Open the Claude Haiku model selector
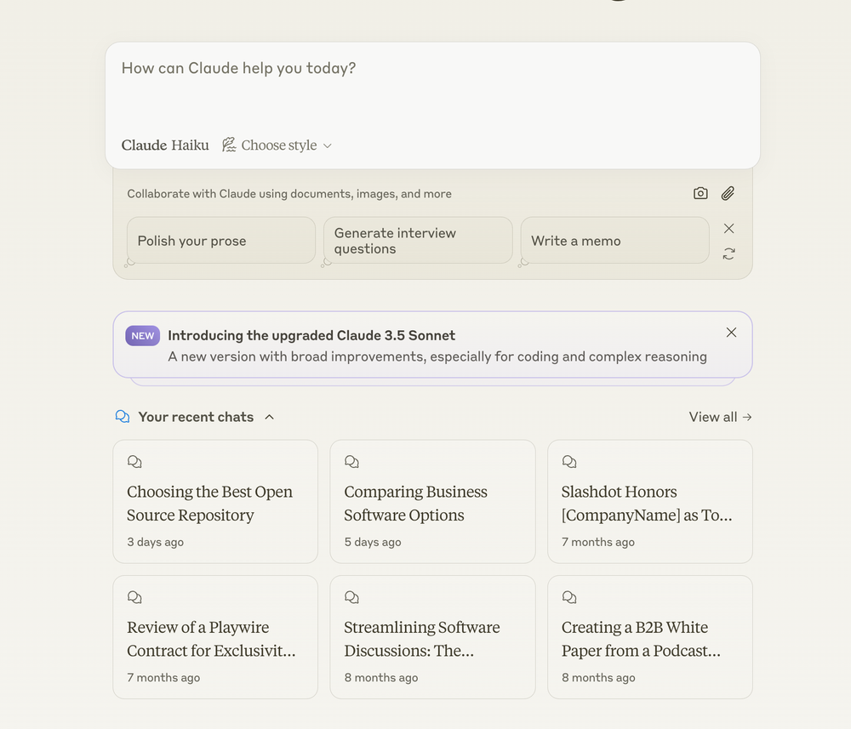This screenshot has width=851, height=729. coord(165,145)
